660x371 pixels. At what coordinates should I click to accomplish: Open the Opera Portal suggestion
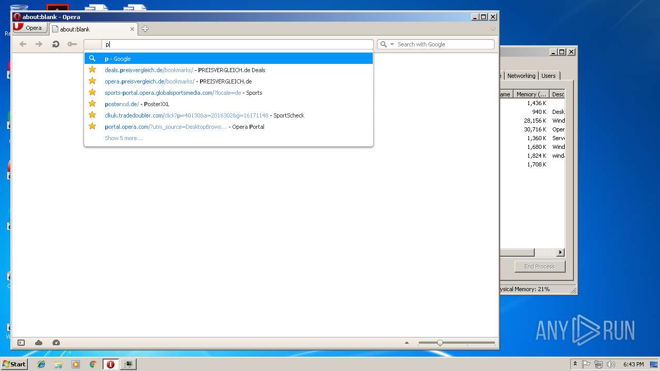pyautogui.click(x=228, y=127)
